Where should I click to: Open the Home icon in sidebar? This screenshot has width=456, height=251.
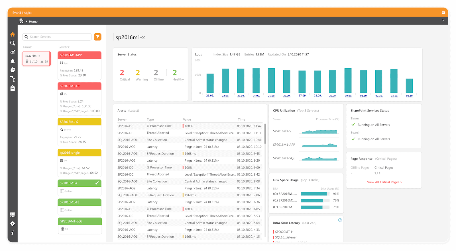pyautogui.click(x=13, y=34)
